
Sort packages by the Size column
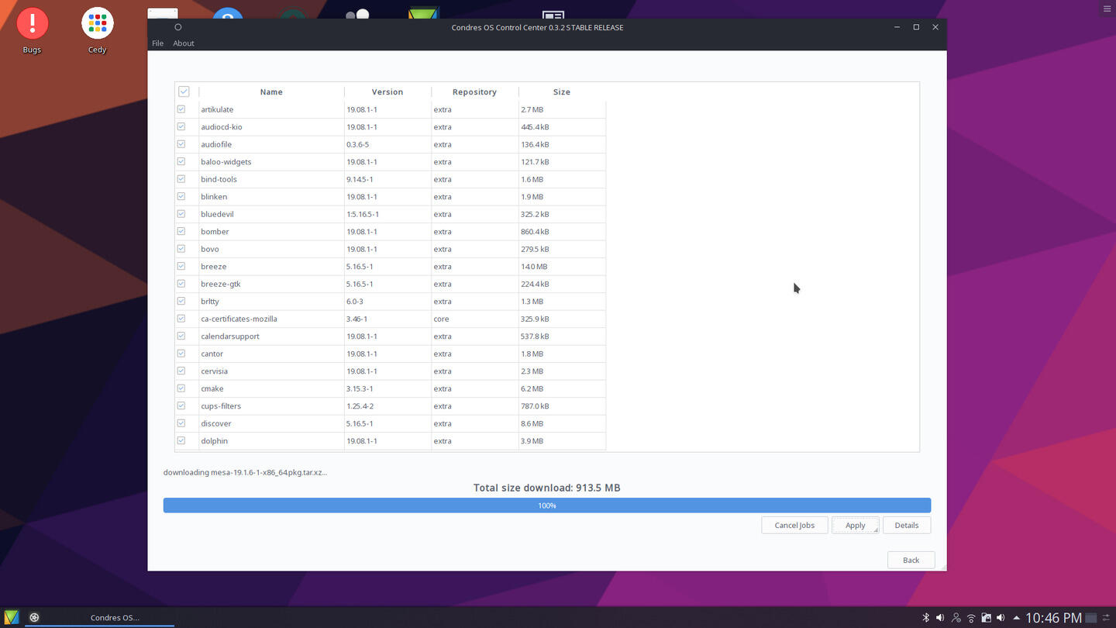coord(562,91)
